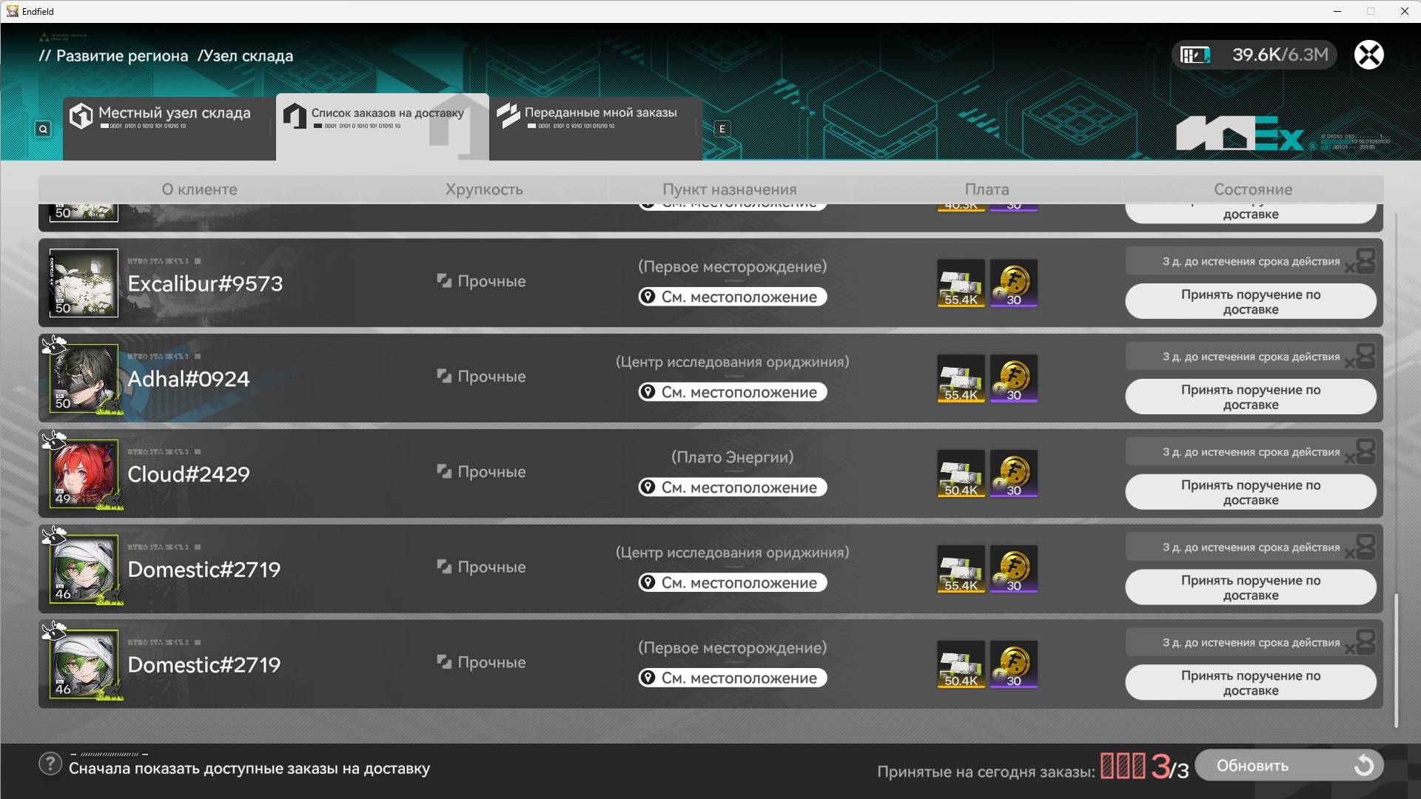1421x799 pixels.
Task: Toggle showing available delivery orders first
Action: [x=249, y=769]
